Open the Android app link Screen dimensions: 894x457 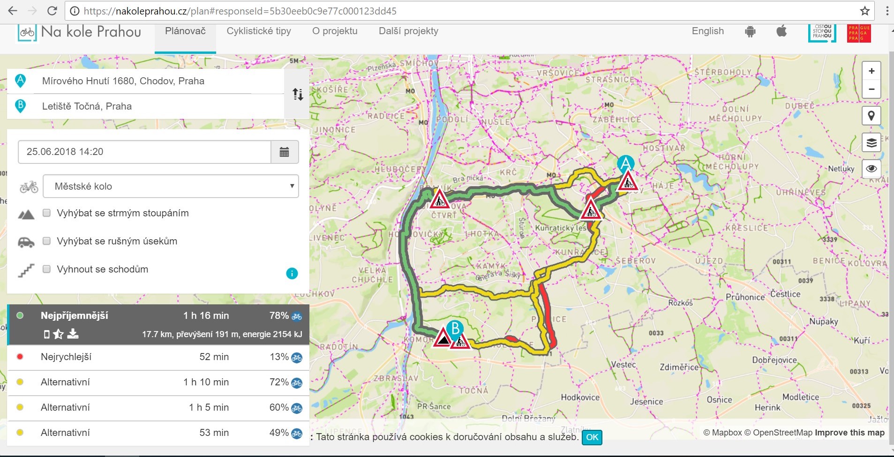coord(750,31)
